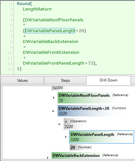
Task: Click the value 1220 under + (Operation)
Action: pyautogui.click(x=69, y=127)
